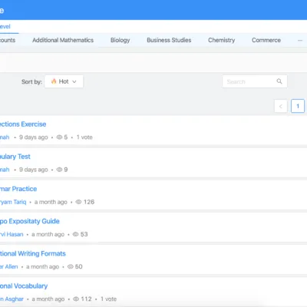Open author Asghar's profile
Viewport: 307px width, 307px height.
12,299
